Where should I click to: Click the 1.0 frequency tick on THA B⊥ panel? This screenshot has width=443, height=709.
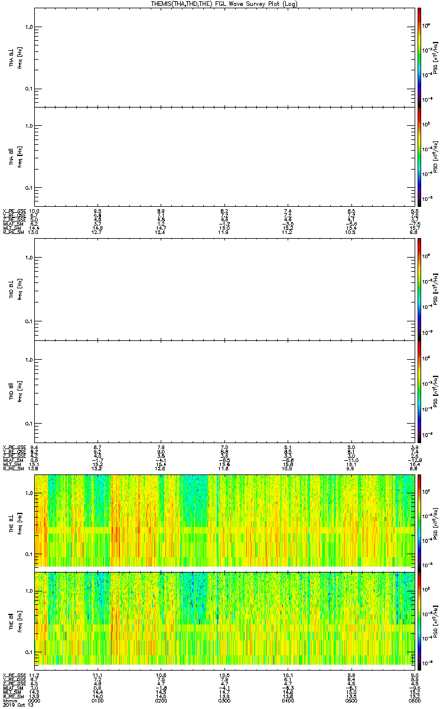(x=29, y=27)
